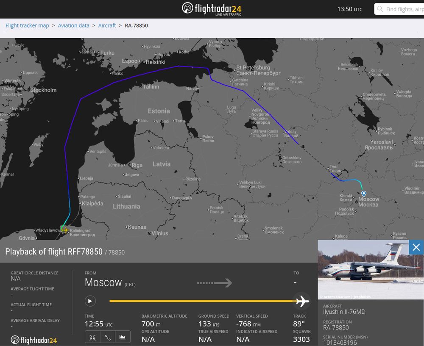Click the serial number 1013405196

tap(340, 343)
